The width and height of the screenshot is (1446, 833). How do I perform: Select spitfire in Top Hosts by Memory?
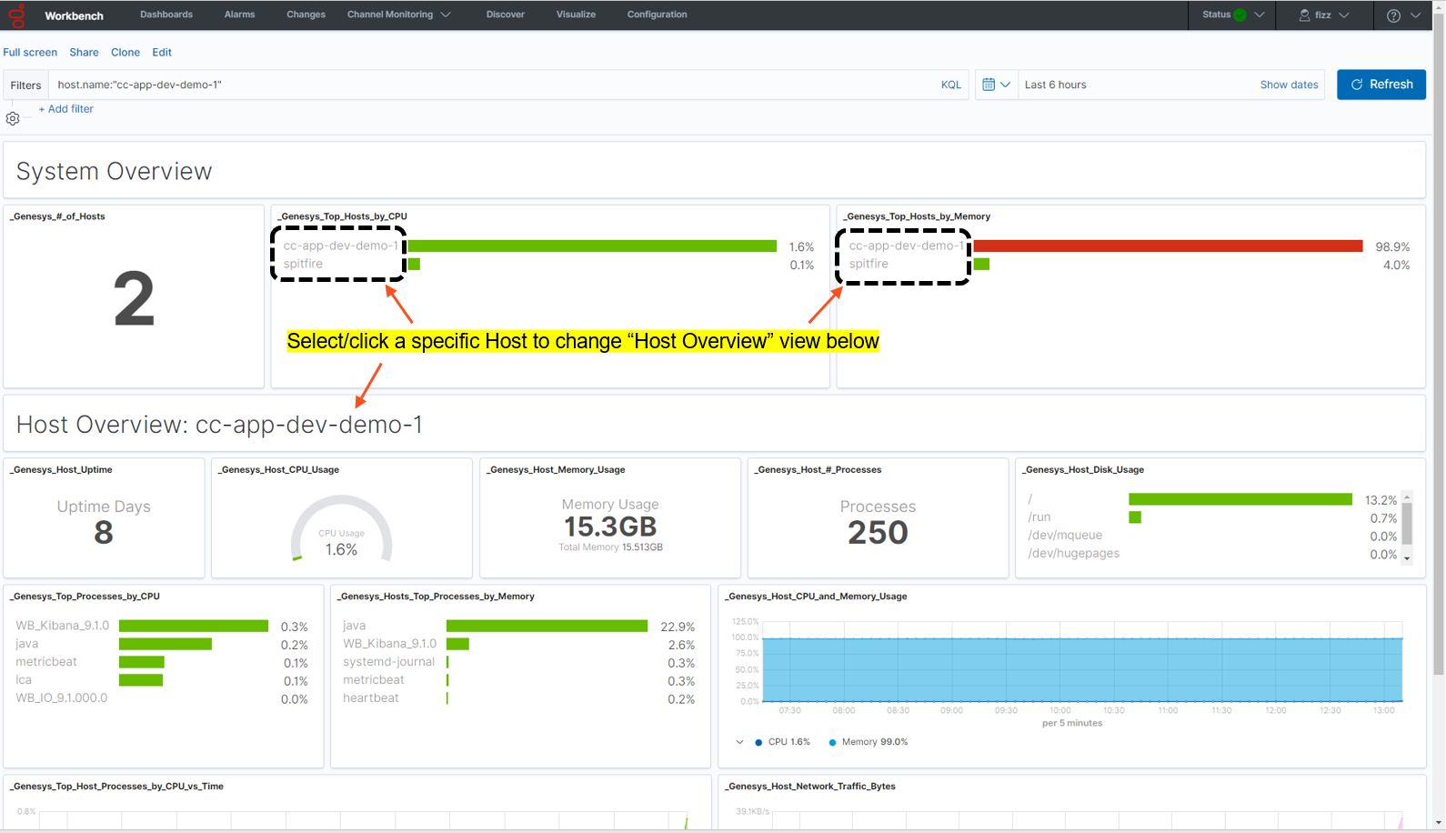[x=869, y=264]
